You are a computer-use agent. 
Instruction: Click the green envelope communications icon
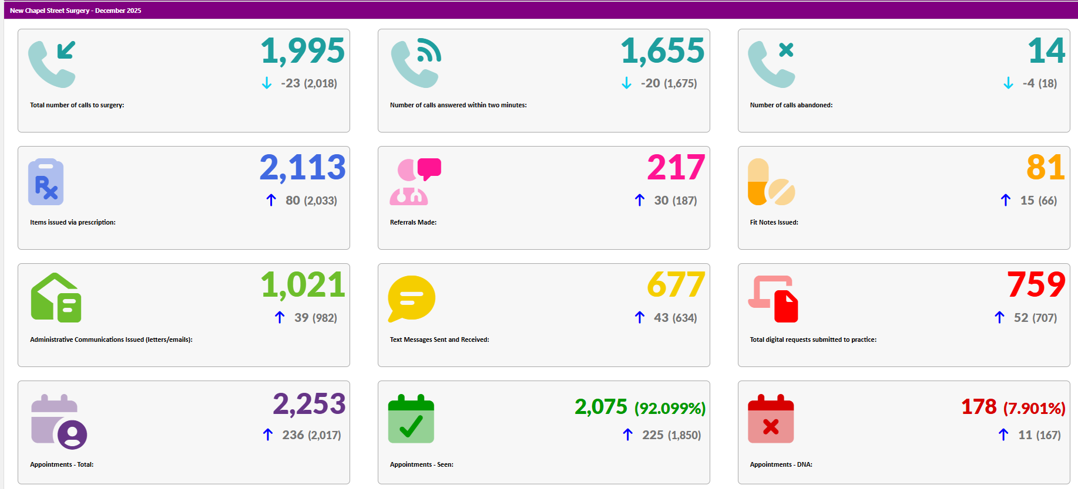click(x=56, y=298)
